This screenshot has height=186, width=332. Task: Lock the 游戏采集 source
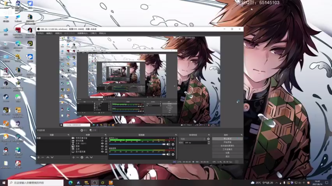pos(106,141)
